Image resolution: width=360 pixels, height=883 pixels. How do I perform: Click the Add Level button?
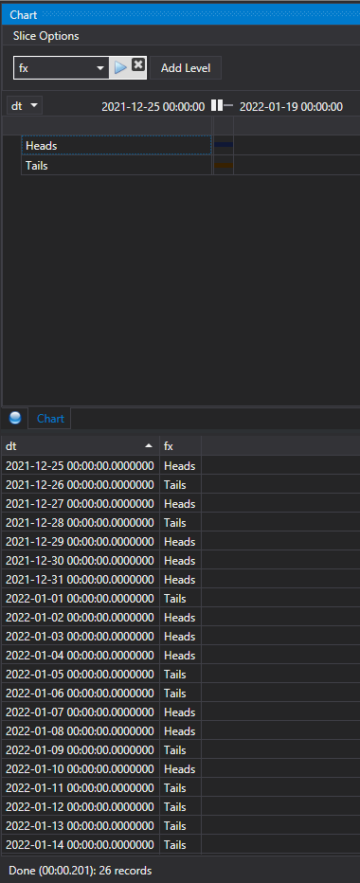tap(186, 68)
